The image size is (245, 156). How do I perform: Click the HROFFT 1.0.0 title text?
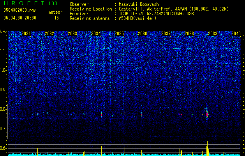pos(30,3)
